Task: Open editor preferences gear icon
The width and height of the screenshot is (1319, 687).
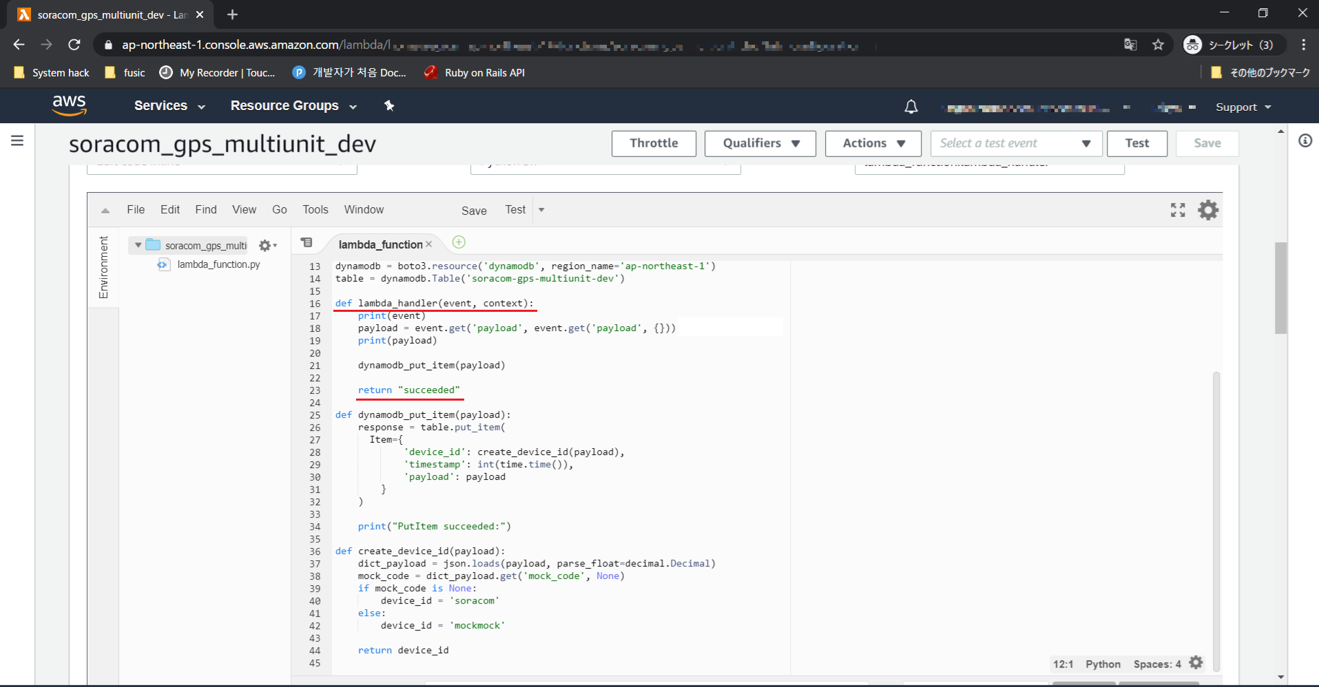Action: (1208, 210)
